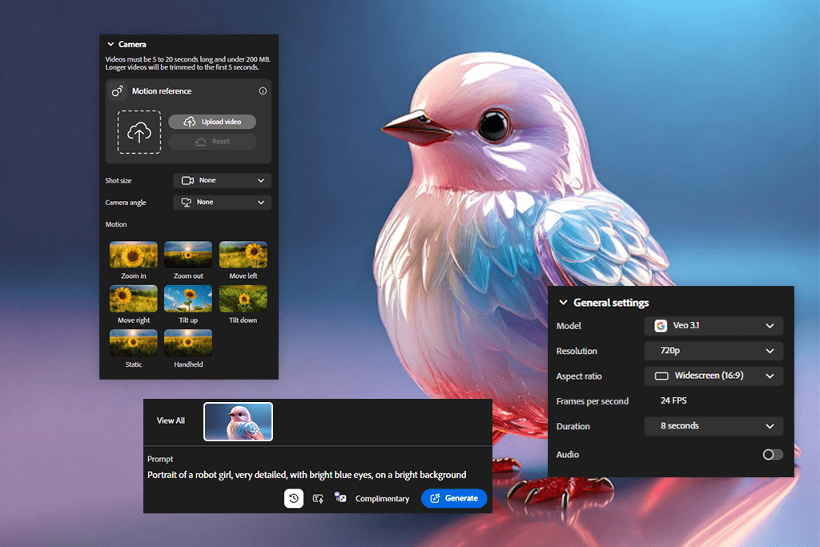Click the Motion section label
This screenshot has height=547, width=820.
(116, 224)
